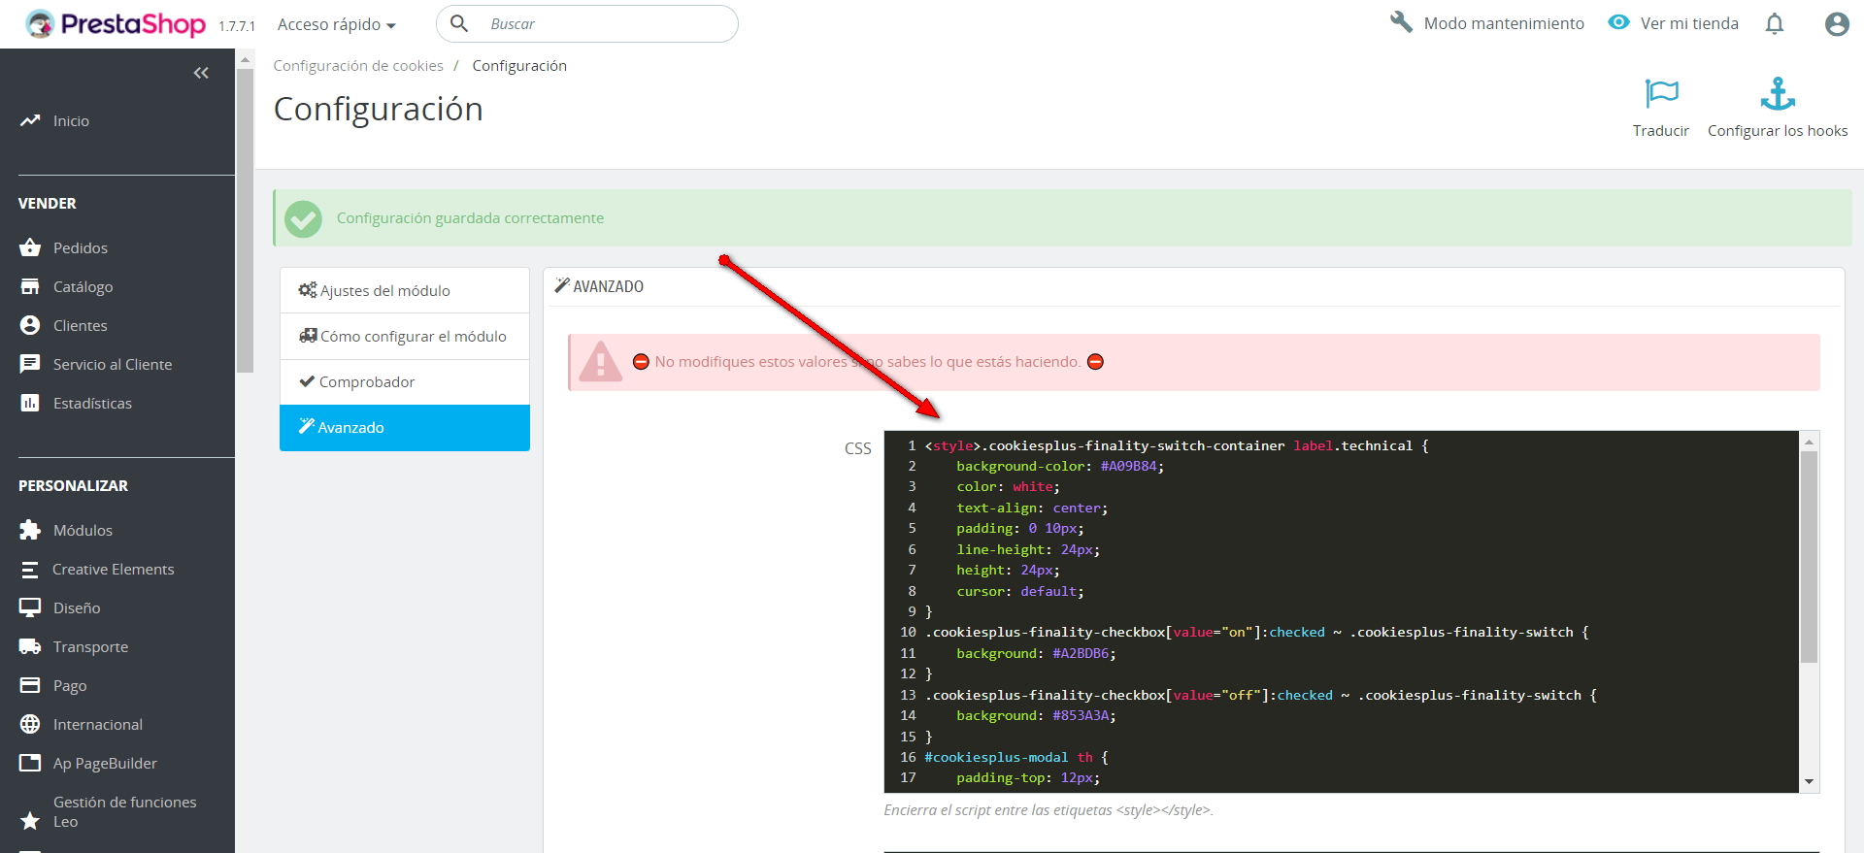Open the user profile avatar menu
The width and height of the screenshot is (1864, 853).
point(1837,23)
